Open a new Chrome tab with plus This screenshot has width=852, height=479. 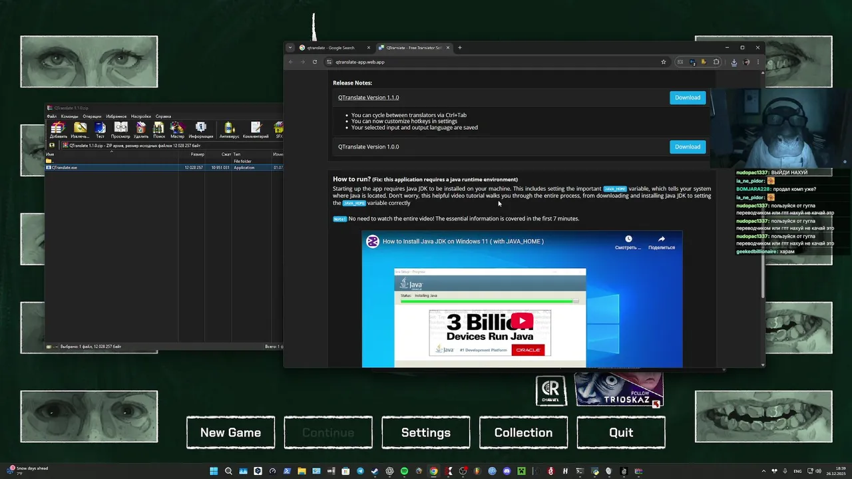coord(459,47)
